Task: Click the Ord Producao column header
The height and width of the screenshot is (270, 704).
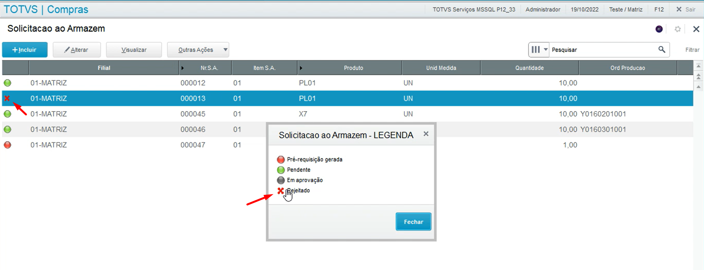Action: [x=628, y=68]
